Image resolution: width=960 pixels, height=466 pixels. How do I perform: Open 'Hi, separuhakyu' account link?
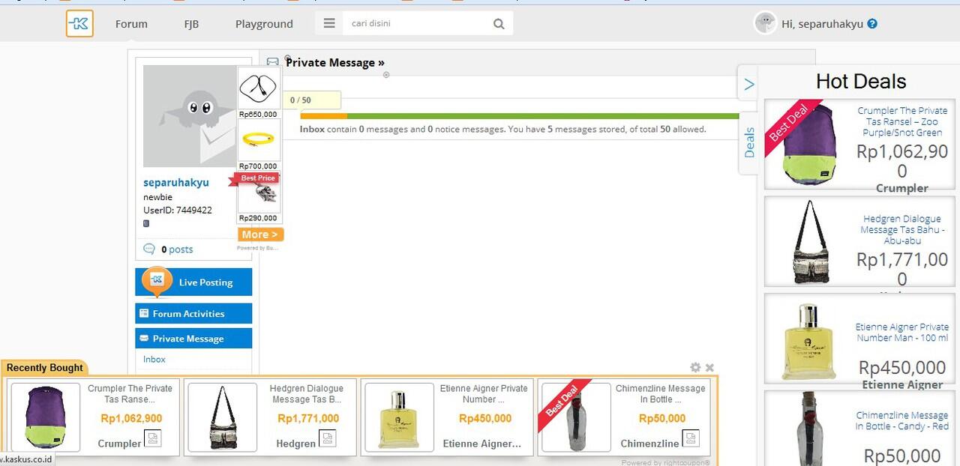(822, 24)
